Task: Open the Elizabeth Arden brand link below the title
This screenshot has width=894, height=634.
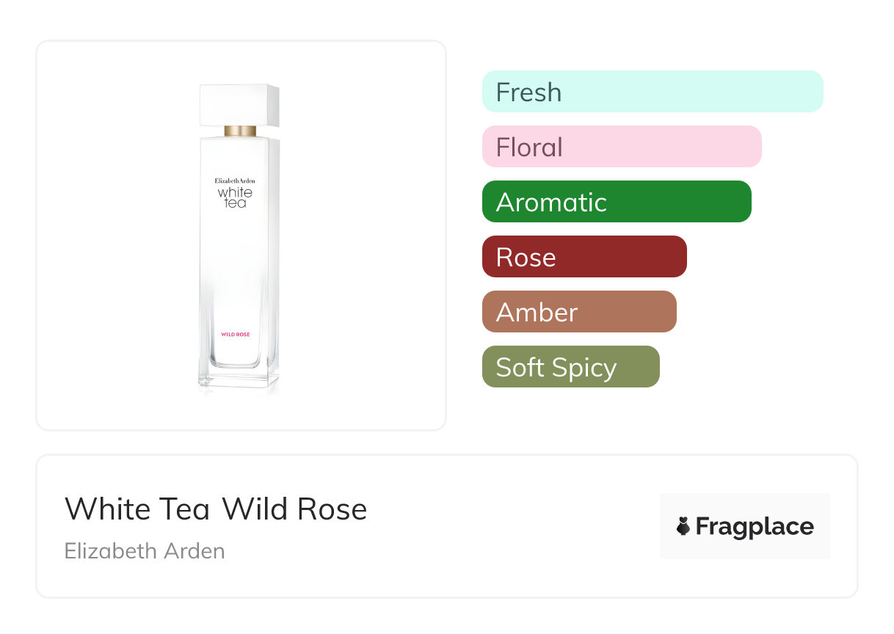Action: coord(145,551)
